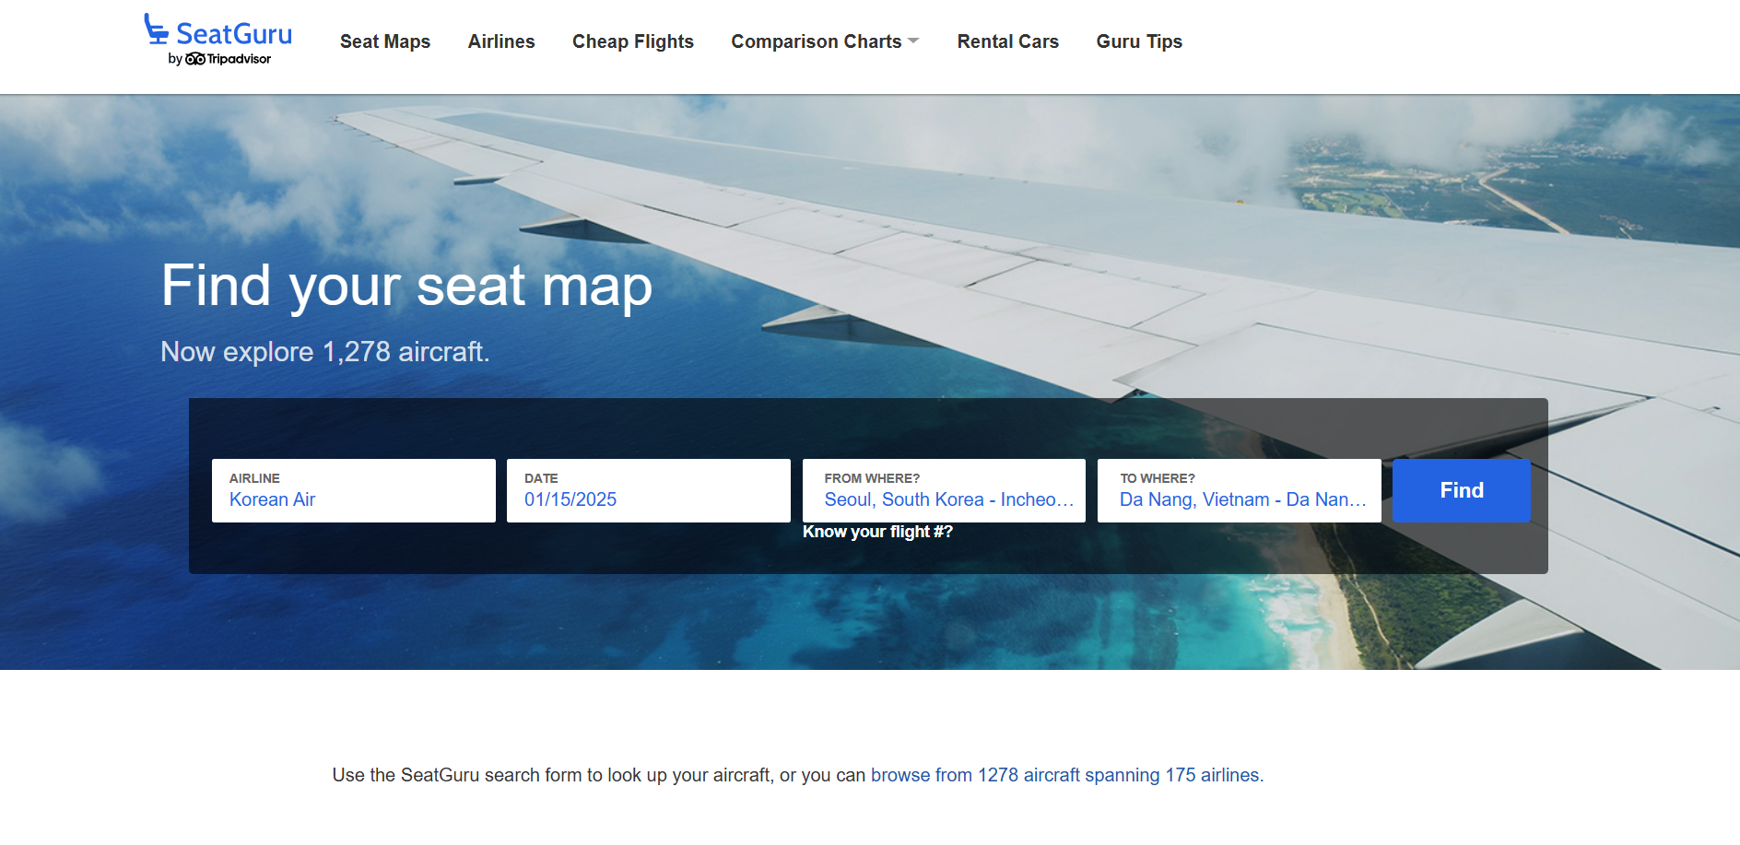Open the Guru Tips navigation link
Viewport: 1740px width, 845px height.
[x=1139, y=41]
